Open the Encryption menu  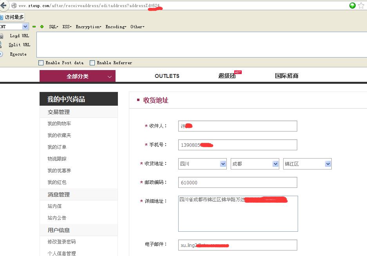[89, 27]
